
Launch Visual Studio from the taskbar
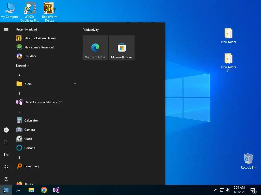56,190
